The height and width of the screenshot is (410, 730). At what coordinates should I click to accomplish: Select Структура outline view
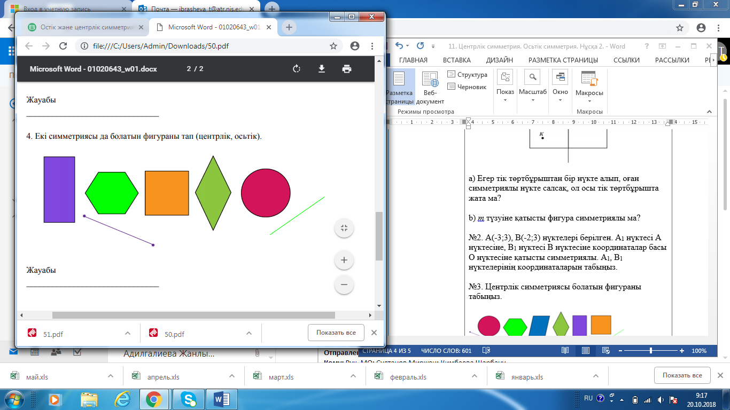[467, 75]
